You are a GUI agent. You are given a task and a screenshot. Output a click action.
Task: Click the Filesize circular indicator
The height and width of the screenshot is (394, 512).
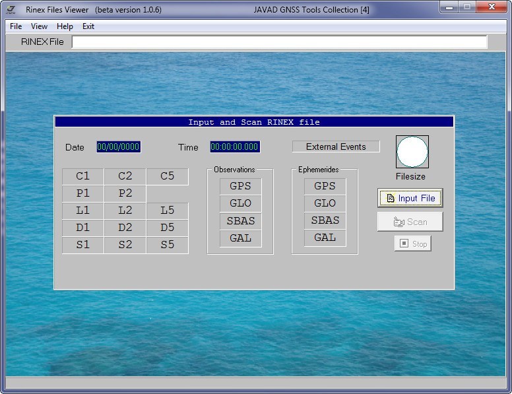[412, 152]
